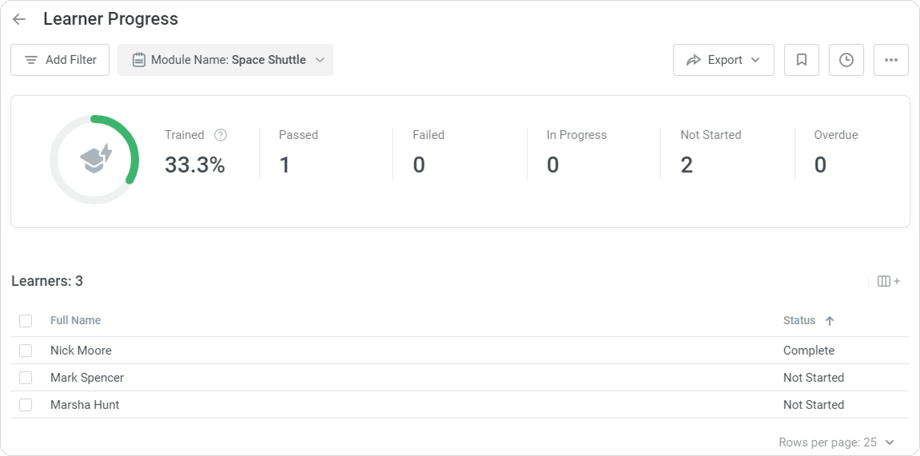Click the Status column header

coord(799,320)
